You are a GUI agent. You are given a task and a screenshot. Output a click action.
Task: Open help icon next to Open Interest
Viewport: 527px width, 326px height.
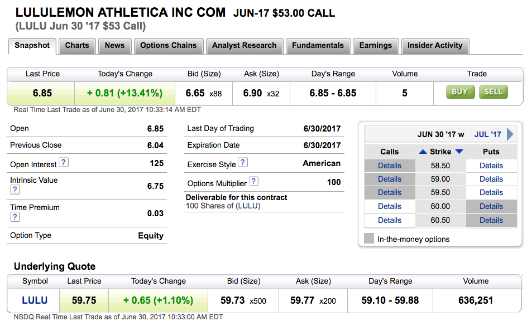coord(64,163)
